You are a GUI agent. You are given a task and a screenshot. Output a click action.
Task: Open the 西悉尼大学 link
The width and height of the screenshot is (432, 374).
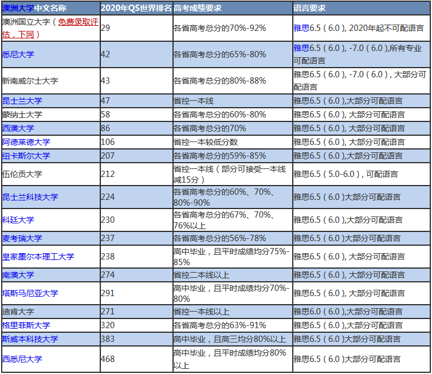[22, 359]
